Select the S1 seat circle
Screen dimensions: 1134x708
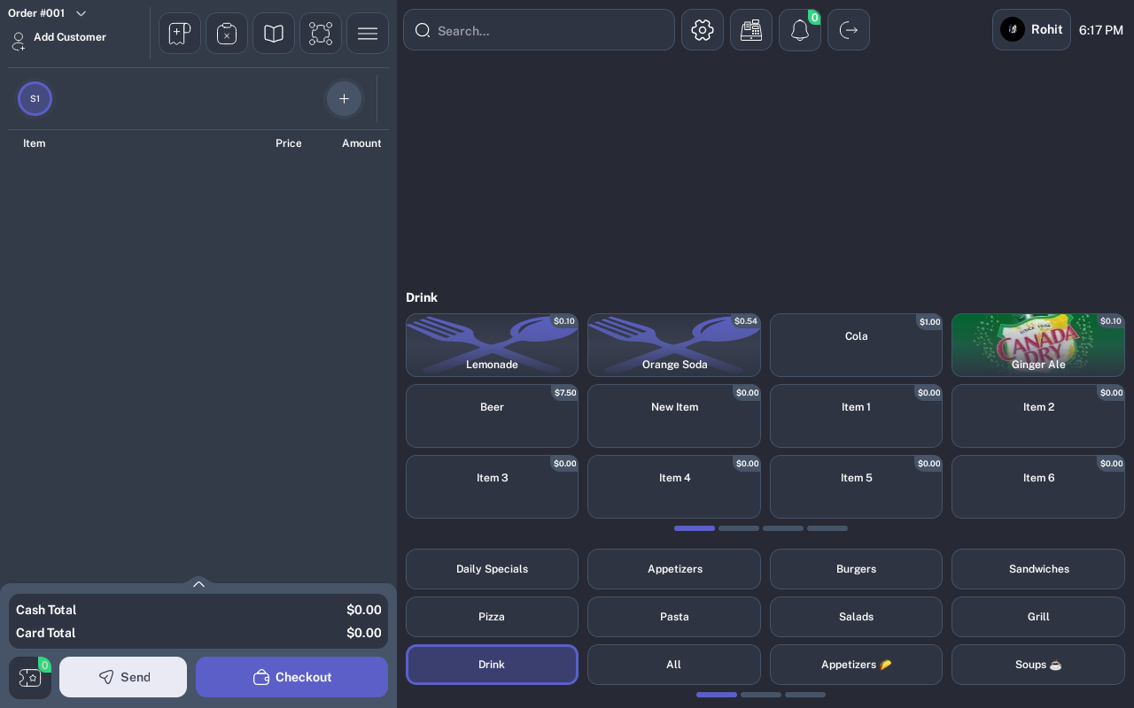35,98
